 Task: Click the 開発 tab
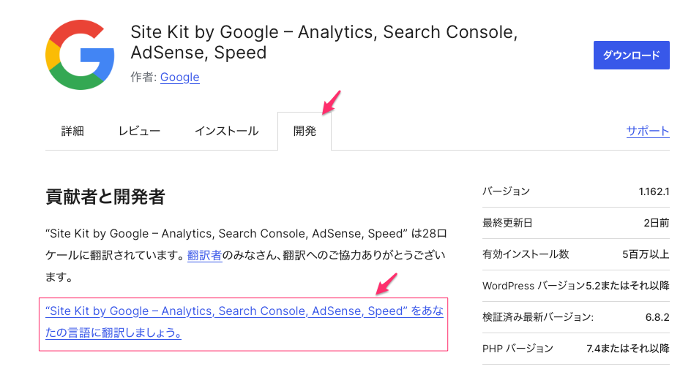click(x=305, y=132)
